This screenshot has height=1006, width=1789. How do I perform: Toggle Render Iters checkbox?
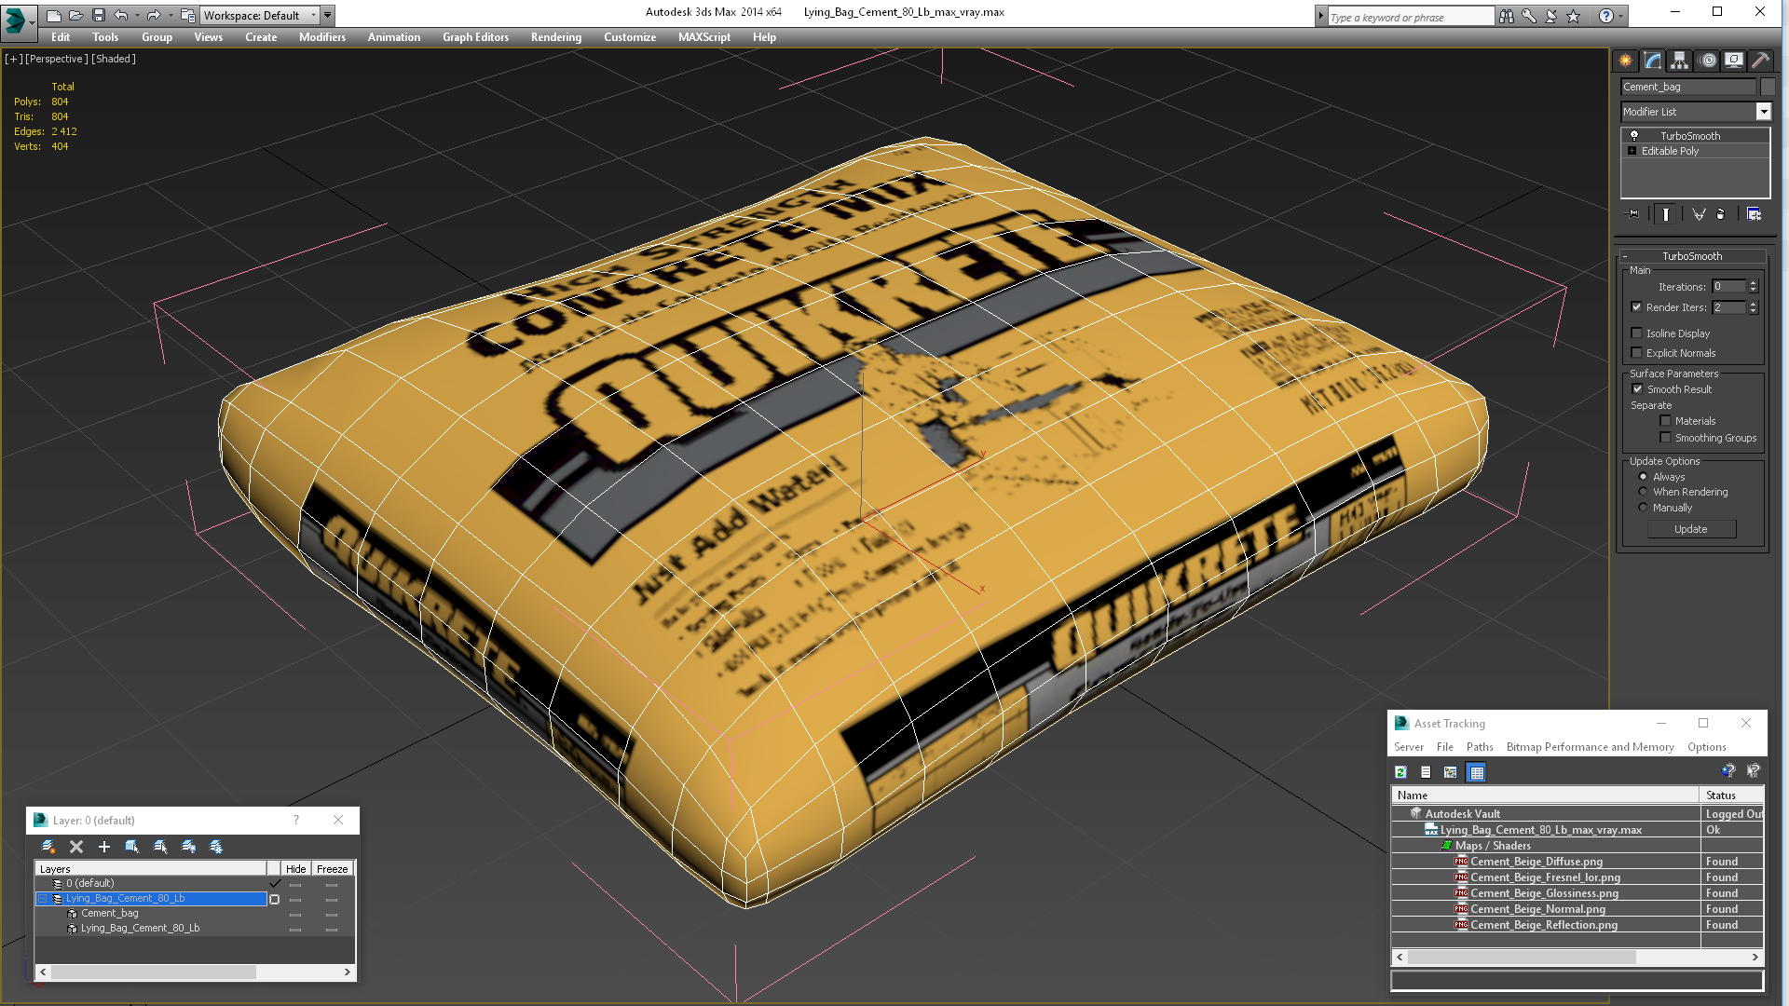pyautogui.click(x=1637, y=307)
